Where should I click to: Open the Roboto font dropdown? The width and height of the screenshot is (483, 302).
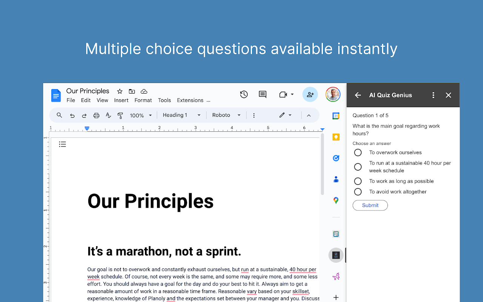click(x=226, y=115)
